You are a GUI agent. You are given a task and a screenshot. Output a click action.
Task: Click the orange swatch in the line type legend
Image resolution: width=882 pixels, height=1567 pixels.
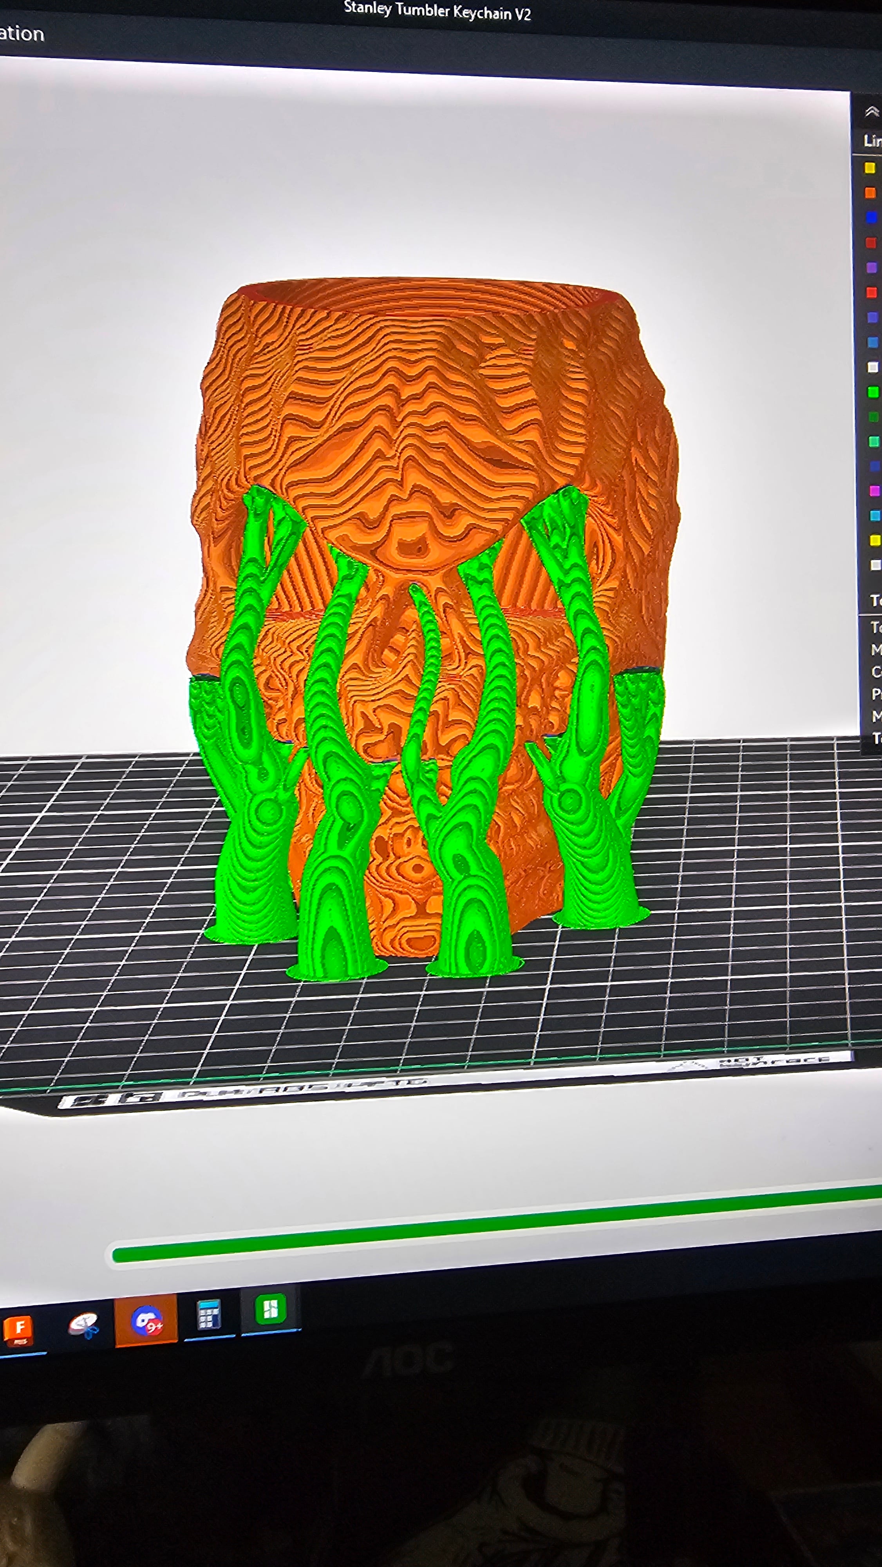[x=870, y=192]
